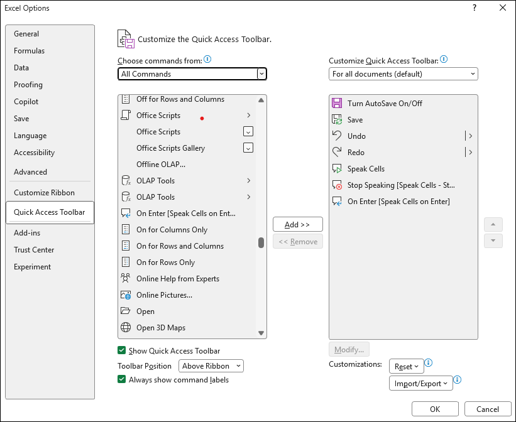Select the Undo arrow icon
516x422 pixels.
point(337,136)
